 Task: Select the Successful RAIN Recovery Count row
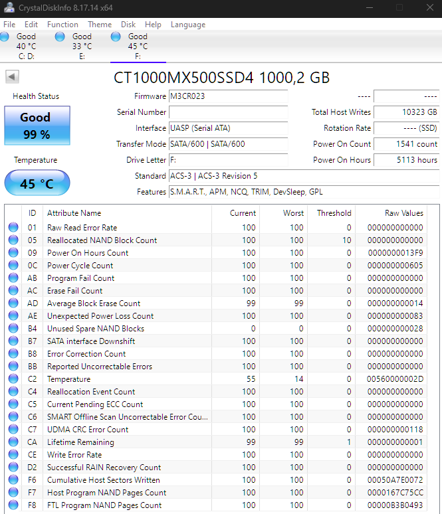point(217,467)
